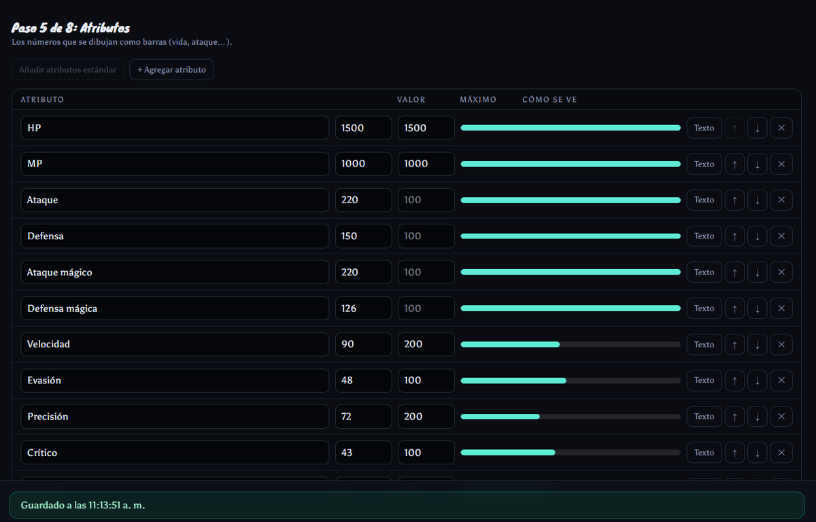The image size is (816, 522).
Task: Click Texto button in Defensa row
Action: [704, 236]
